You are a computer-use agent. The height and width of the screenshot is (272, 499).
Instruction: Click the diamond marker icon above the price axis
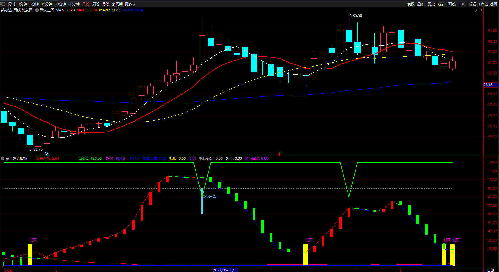pos(475,10)
